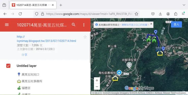The image size is (188, 95).
Task: Click the blue pin near 內中福
Action: 163,49
